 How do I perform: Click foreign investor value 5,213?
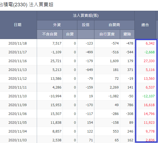pyautogui.click(x=57, y=70)
